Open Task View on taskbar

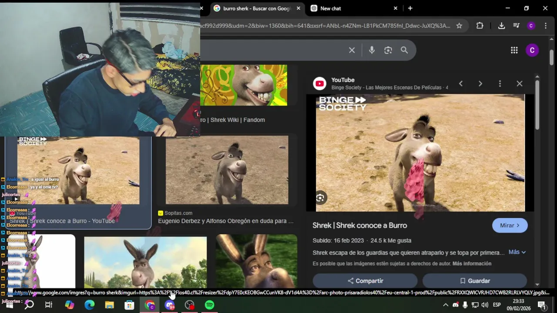(49, 305)
